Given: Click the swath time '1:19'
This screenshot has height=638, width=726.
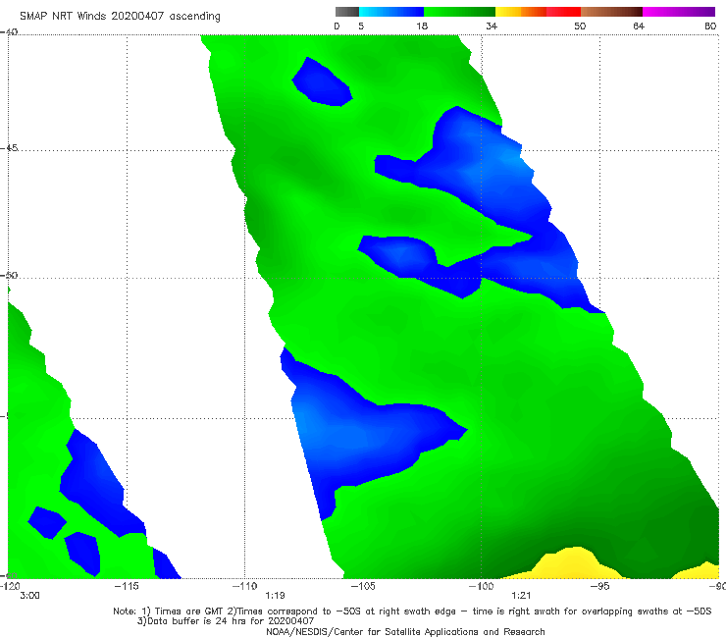Looking at the screenshot, I should [275, 596].
